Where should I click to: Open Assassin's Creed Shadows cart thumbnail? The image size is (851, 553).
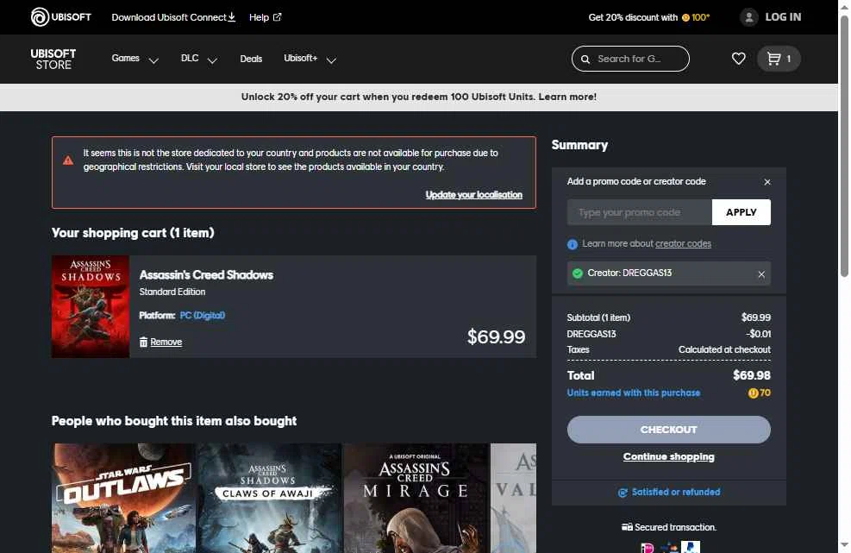[x=90, y=306]
